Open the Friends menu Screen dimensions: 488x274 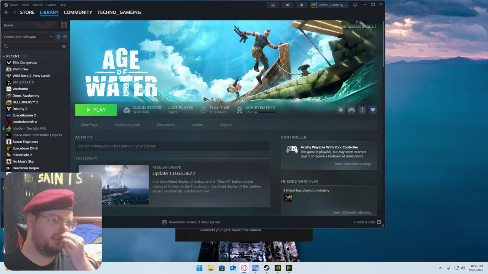(37, 5)
